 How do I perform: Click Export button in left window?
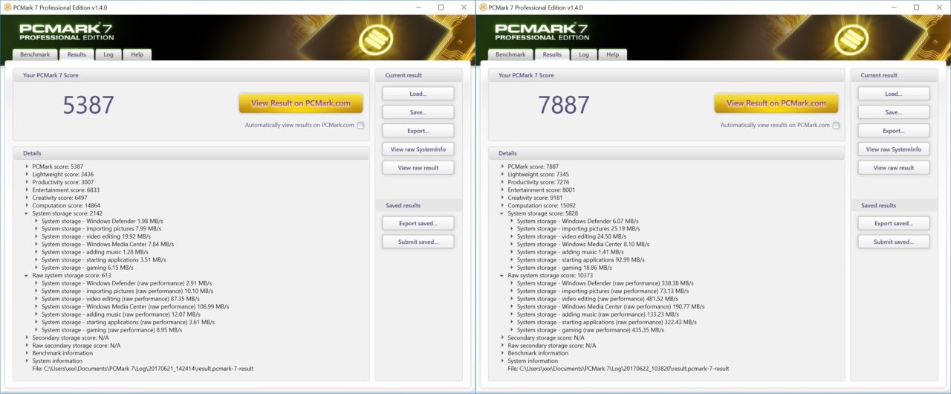point(418,131)
